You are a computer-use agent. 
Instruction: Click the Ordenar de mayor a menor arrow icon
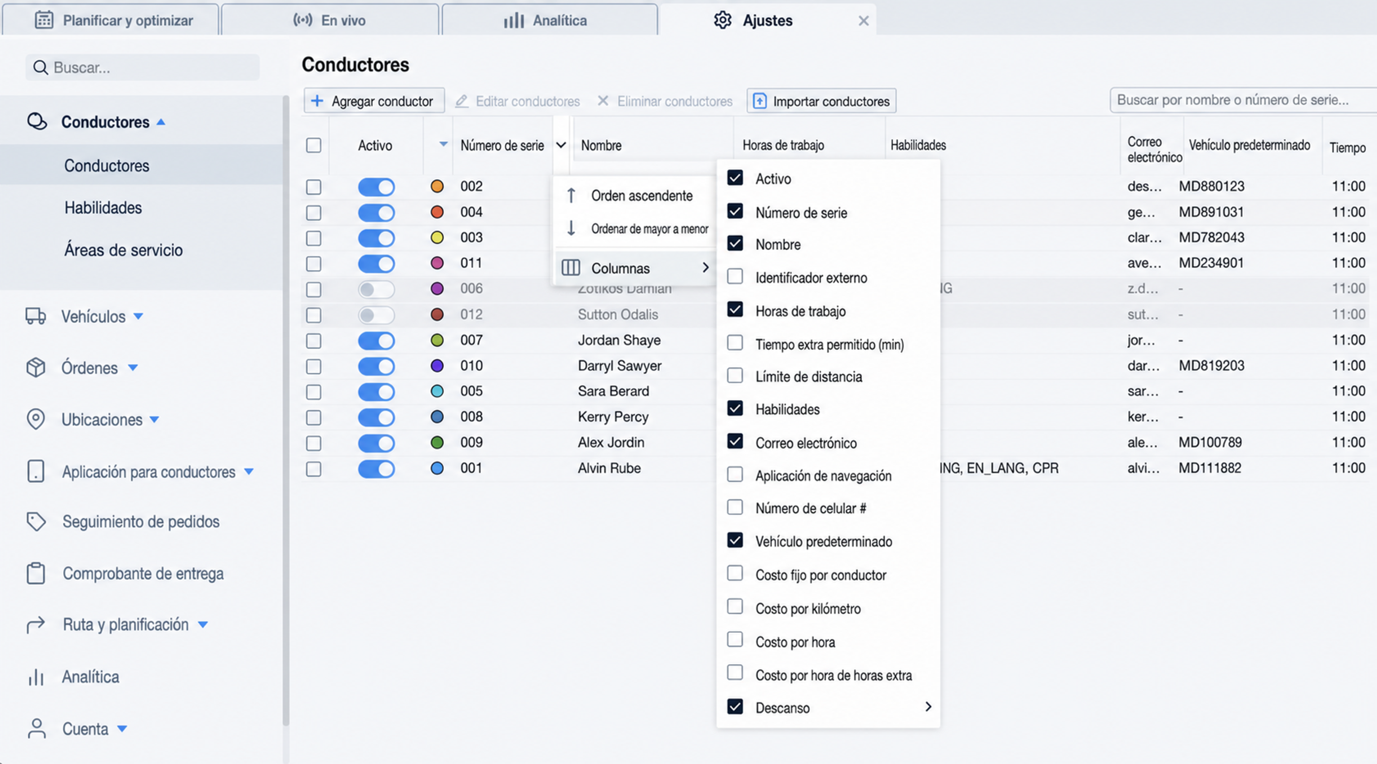[571, 229]
